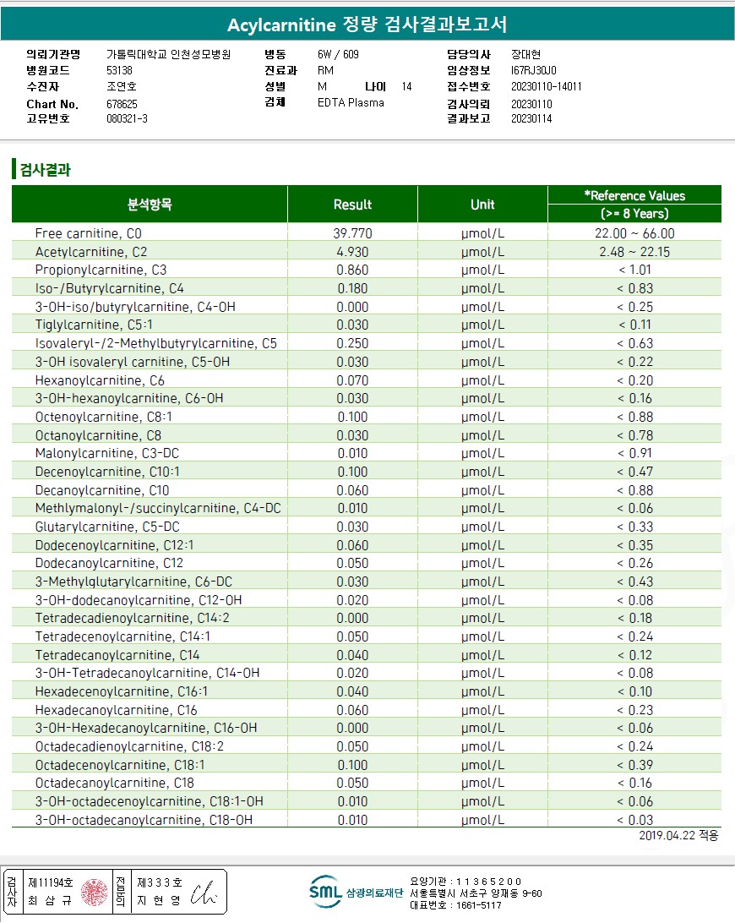Click the Acetylcarnitine C2 result 4.930
Screen dimensions: 735x923
352,252
